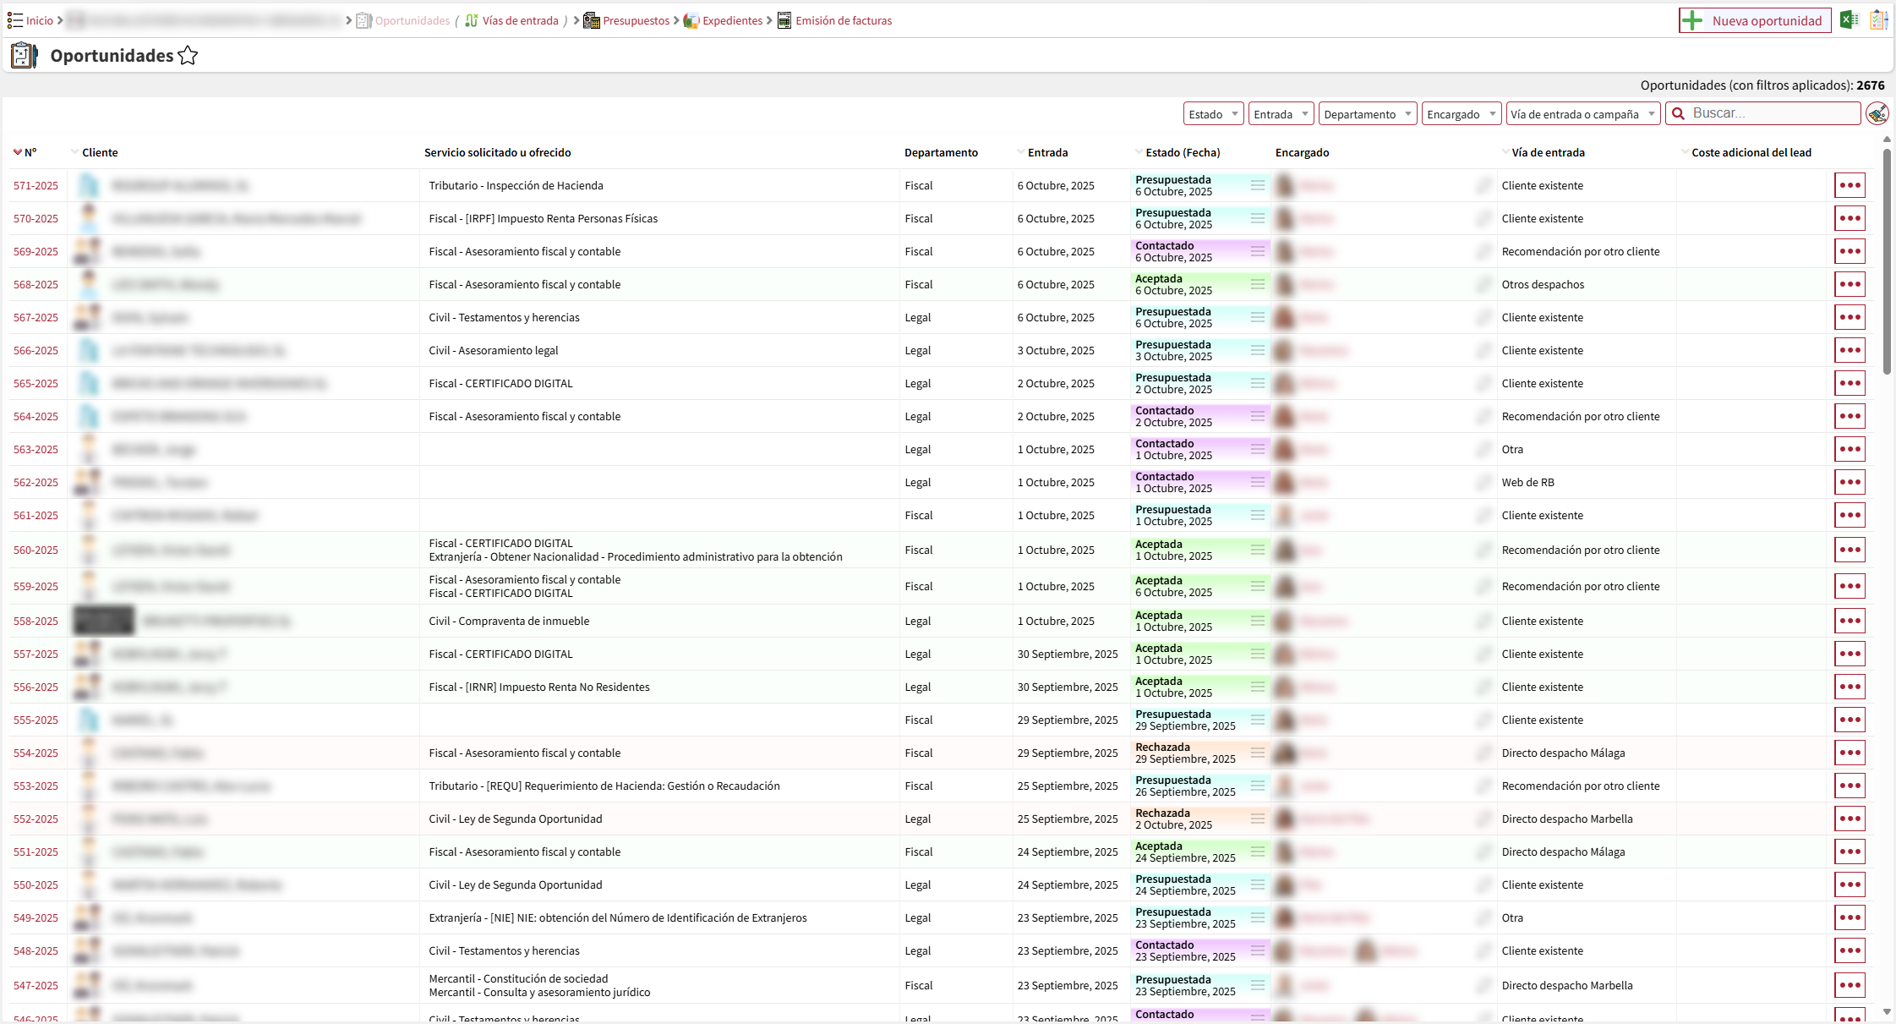This screenshot has height=1024, width=1896.
Task: Go to Presupuestos in the breadcrumb
Action: click(635, 20)
